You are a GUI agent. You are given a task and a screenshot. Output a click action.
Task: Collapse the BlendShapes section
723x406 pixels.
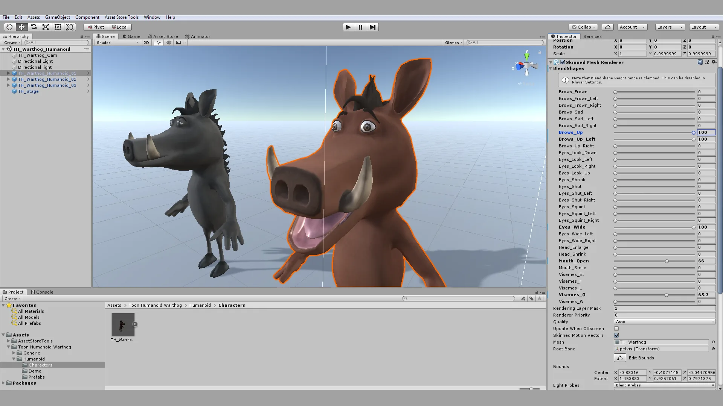click(551, 68)
